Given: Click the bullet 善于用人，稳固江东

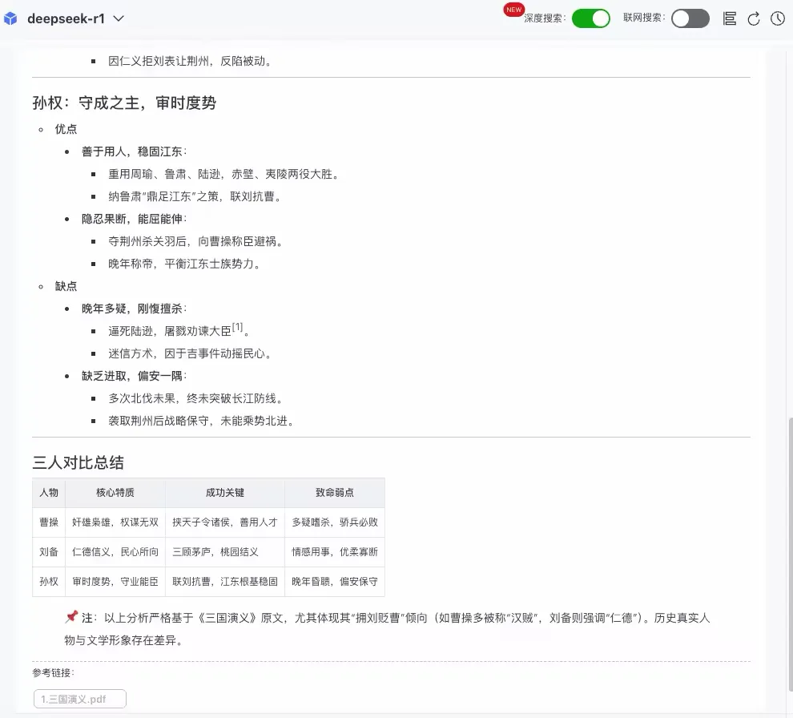Looking at the screenshot, I should coord(134,151).
